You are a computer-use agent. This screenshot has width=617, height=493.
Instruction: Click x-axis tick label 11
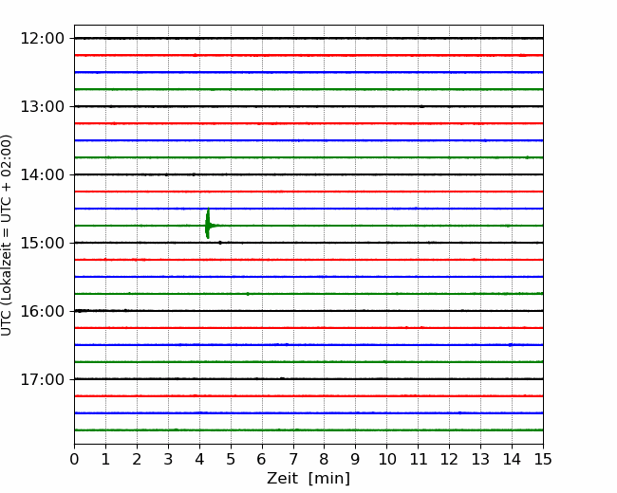click(x=419, y=459)
